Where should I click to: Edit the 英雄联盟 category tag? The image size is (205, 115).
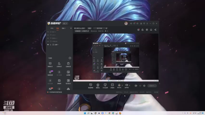point(82,31)
